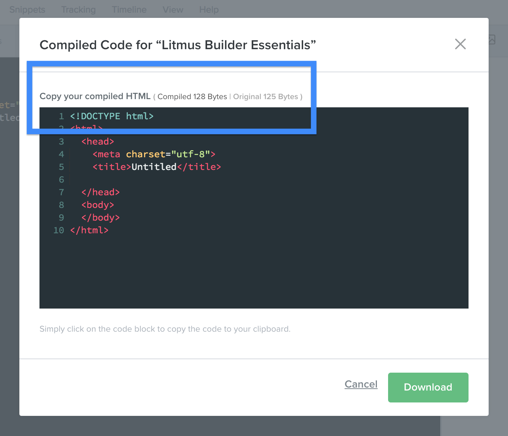Open the Tracking menu
508x436 pixels.
pyautogui.click(x=78, y=10)
